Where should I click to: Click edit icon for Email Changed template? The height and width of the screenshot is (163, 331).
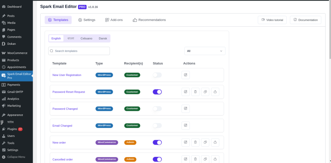click(186, 126)
